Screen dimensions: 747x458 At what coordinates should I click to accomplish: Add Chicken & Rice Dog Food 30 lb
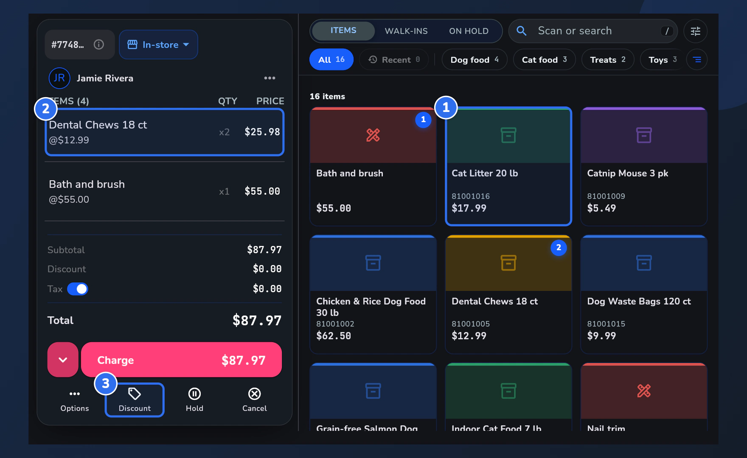(373, 294)
